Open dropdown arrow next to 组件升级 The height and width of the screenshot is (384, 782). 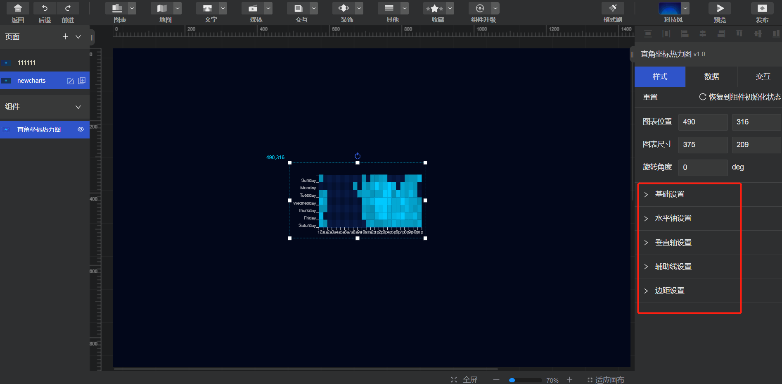(495, 8)
